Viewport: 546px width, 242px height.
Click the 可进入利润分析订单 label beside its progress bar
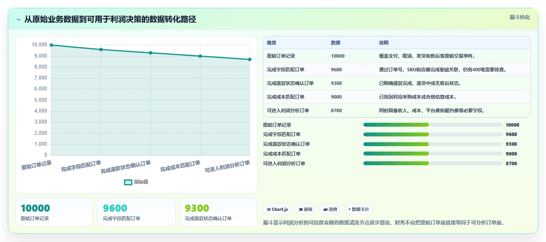pyautogui.click(x=284, y=164)
